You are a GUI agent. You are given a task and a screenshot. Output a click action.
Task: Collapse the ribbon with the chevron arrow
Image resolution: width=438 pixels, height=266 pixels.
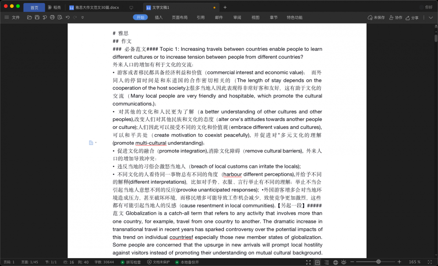431,18
